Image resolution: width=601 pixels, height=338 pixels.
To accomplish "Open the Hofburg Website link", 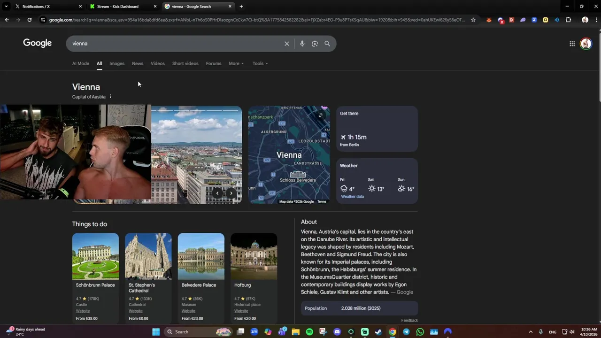I will coord(241,311).
